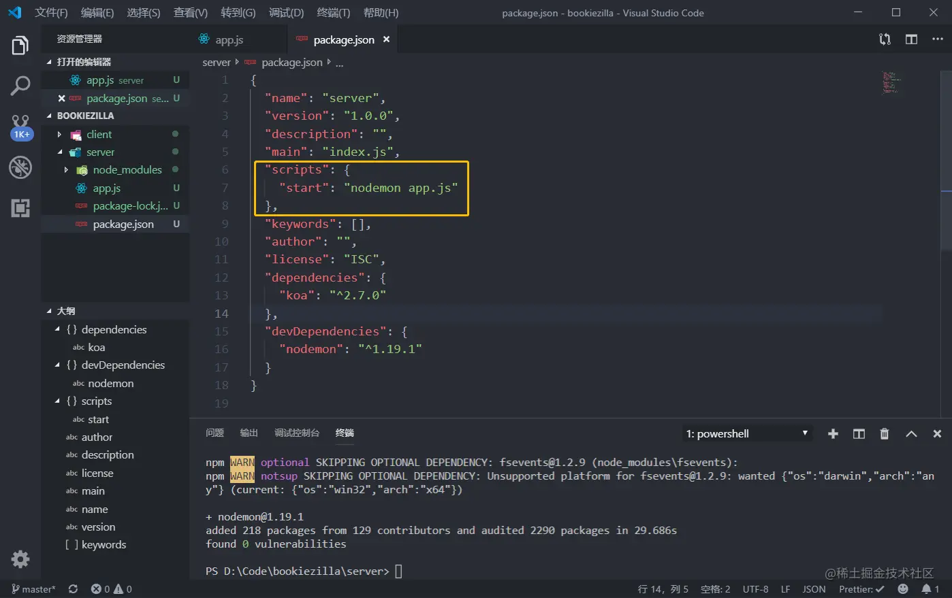Open the 终端(T) menu
This screenshot has width=952, height=598.
coord(334,13)
